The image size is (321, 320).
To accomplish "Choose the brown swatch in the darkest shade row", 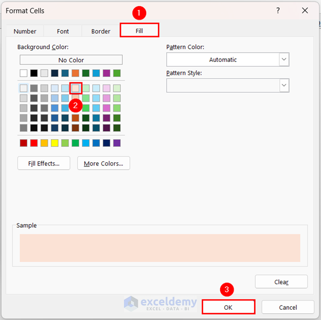I will coord(75,128).
